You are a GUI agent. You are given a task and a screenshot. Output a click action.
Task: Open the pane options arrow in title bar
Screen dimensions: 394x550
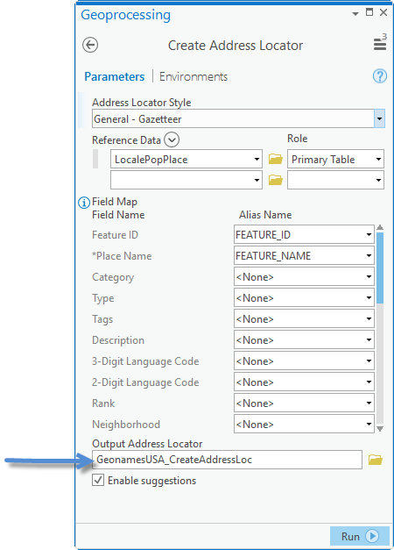click(355, 14)
